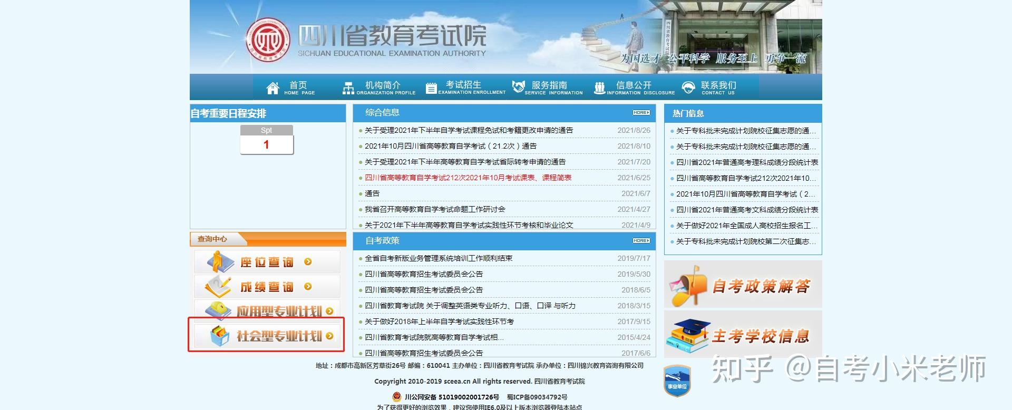Image resolution: width=1012 pixels, height=410 pixels.
Task: Click the blue 事业单位 shield badge
Action: 677,380
